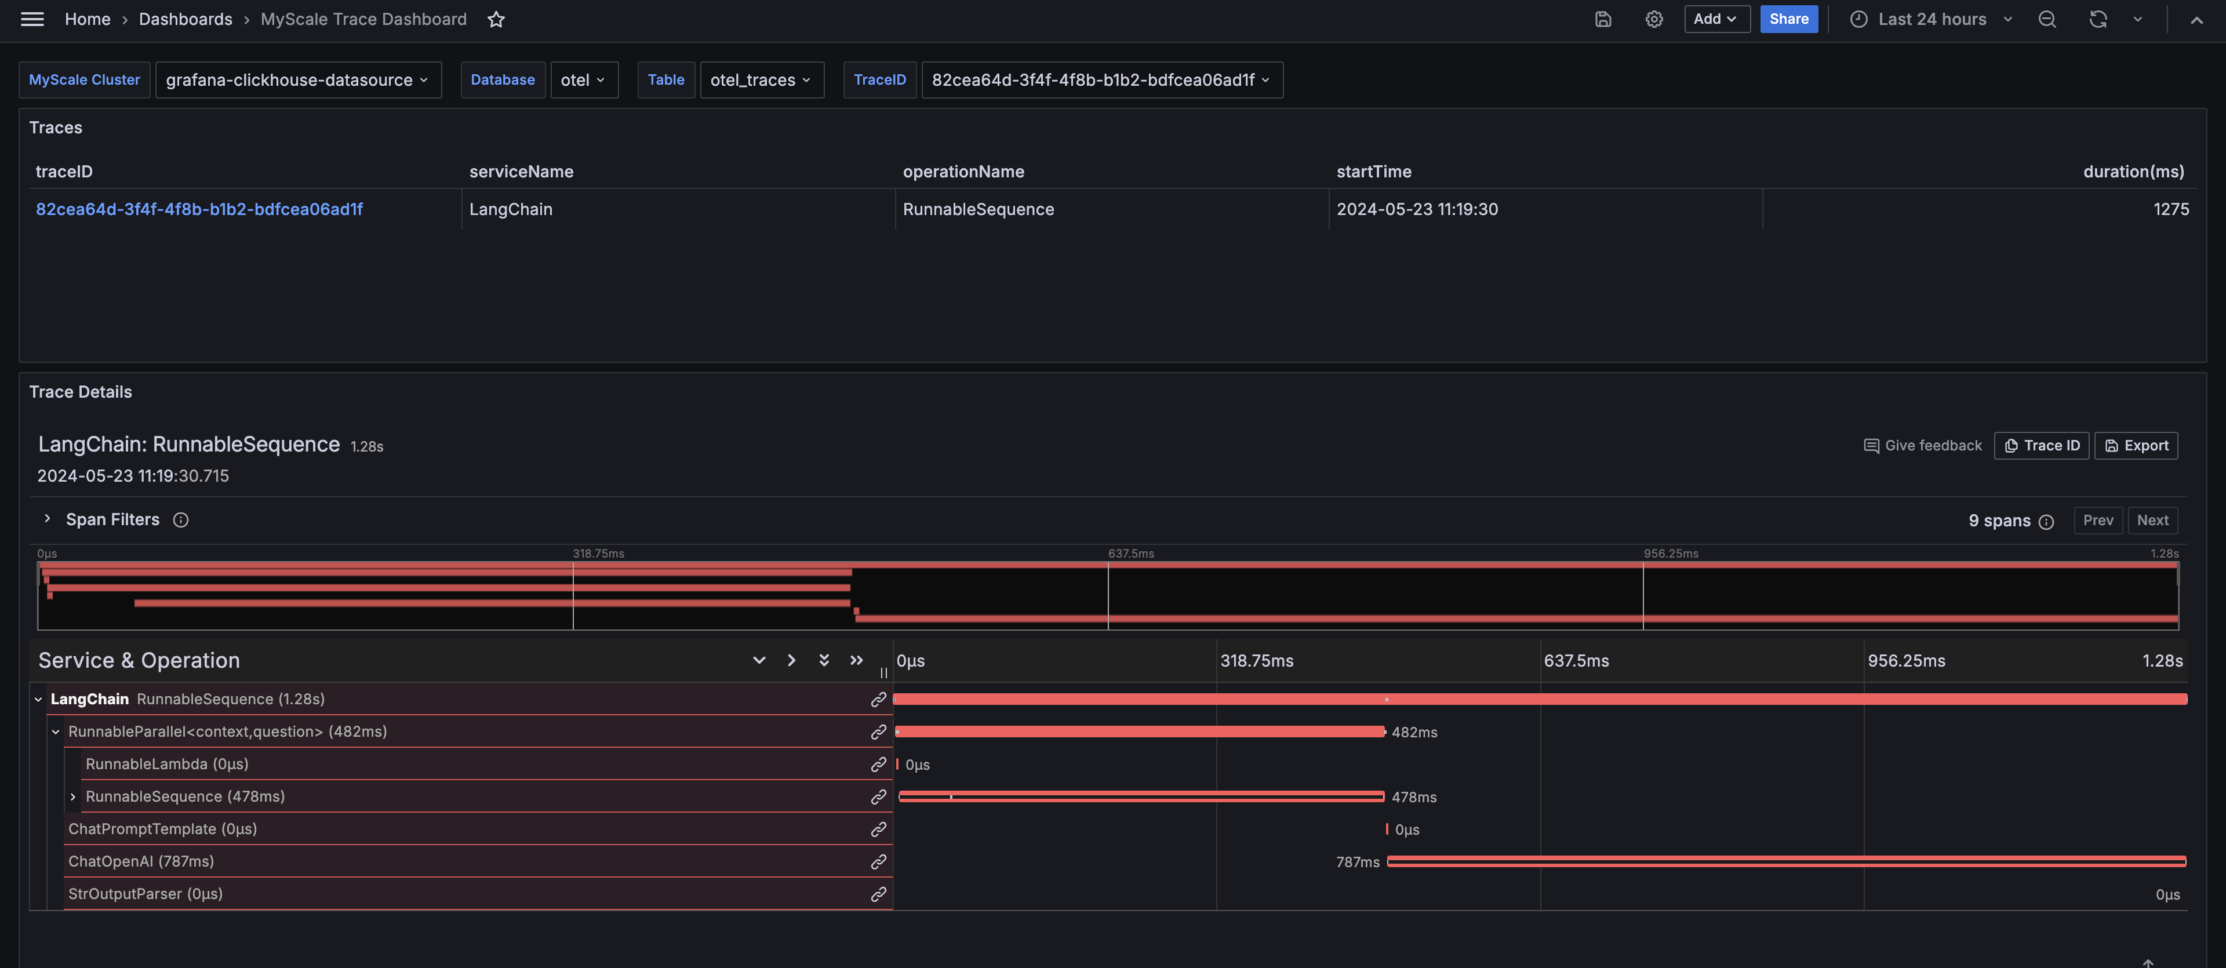Collapse the RunnableParallel<context,question> span
The width and height of the screenshot is (2226, 968).
(55, 731)
